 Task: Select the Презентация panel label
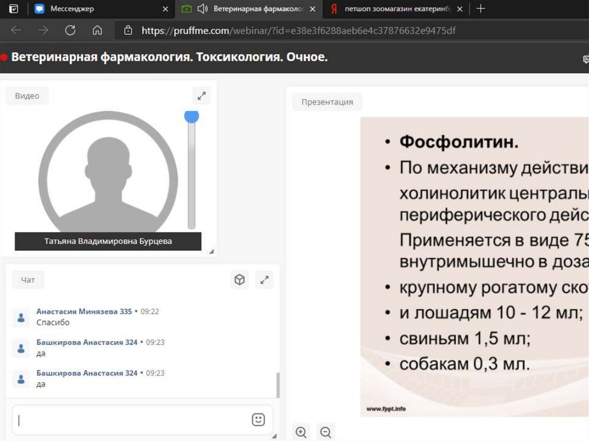click(x=327, y=102)
